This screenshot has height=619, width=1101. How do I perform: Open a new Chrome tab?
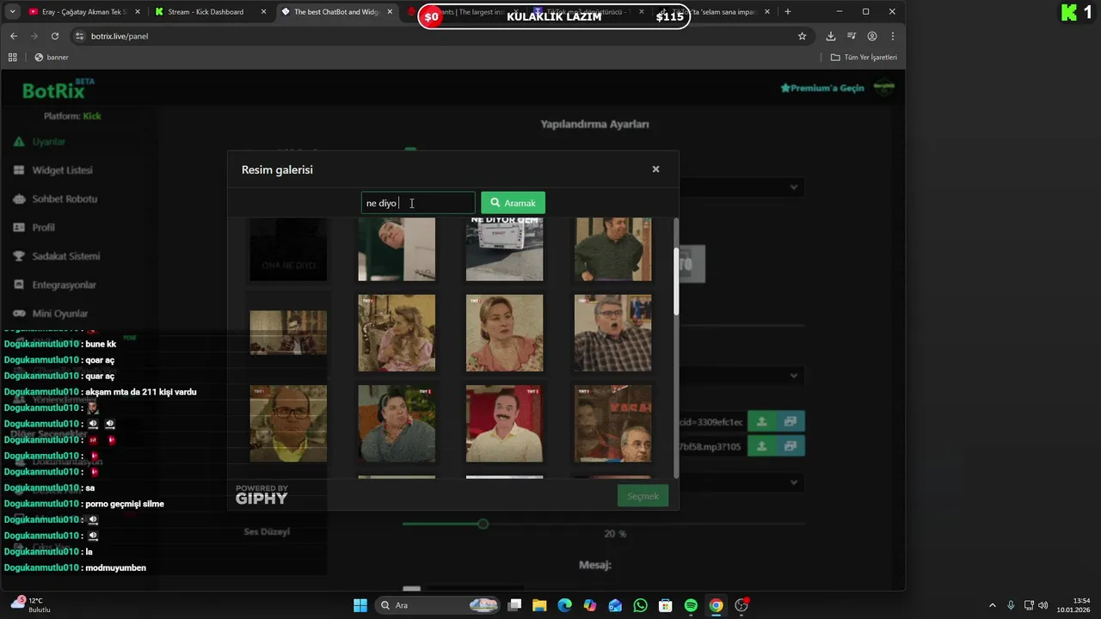(787, 12)
